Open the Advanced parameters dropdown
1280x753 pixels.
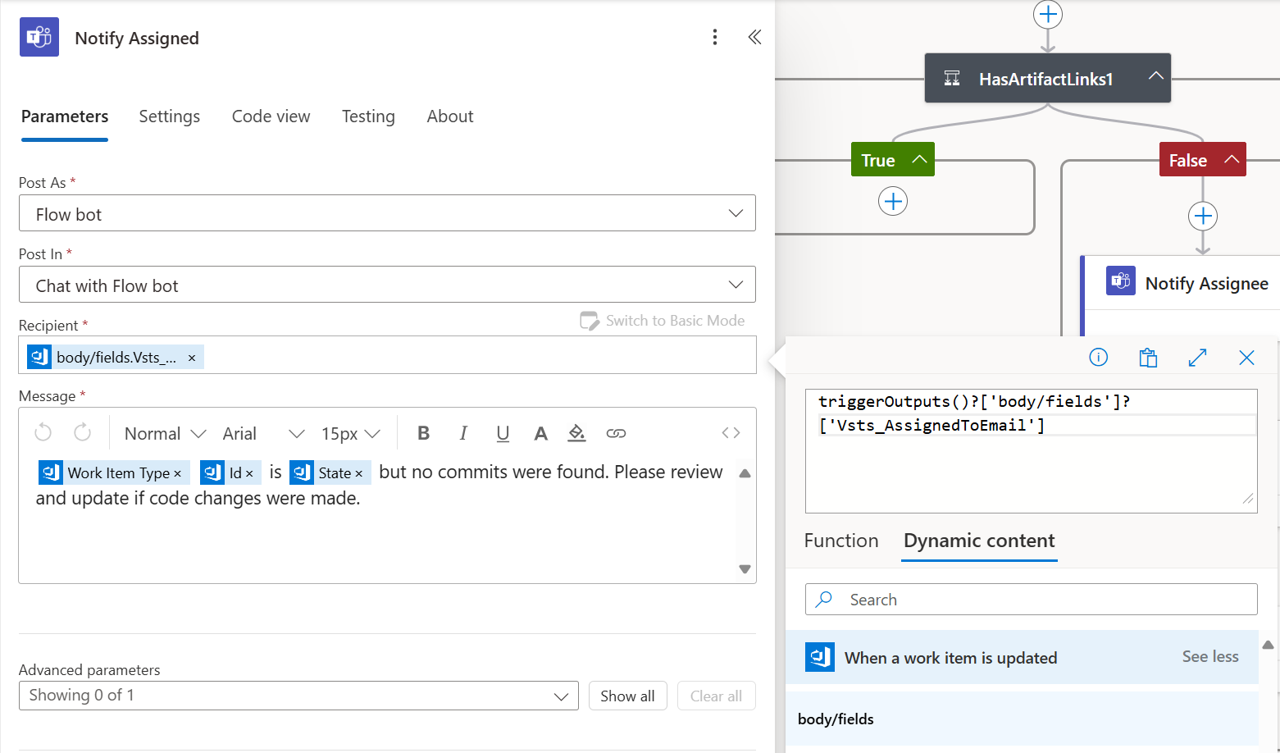(298, 696)
